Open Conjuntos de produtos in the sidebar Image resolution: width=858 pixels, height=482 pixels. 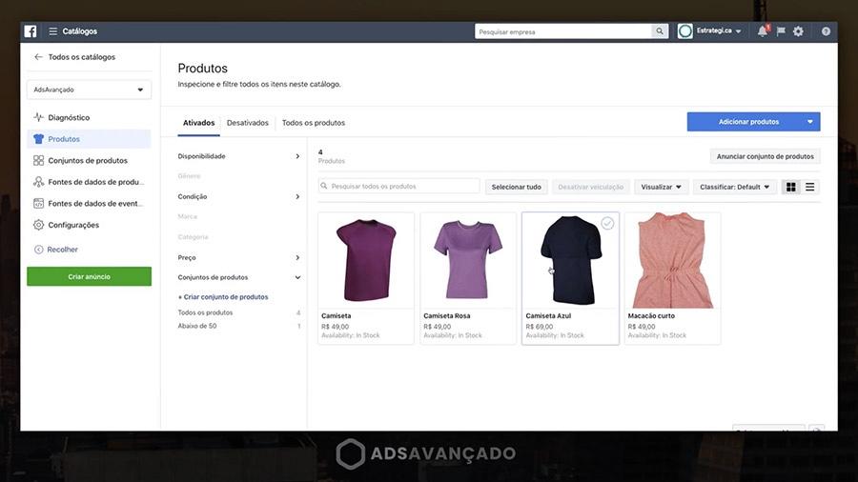pyautogui.click(x=89, y=160)
